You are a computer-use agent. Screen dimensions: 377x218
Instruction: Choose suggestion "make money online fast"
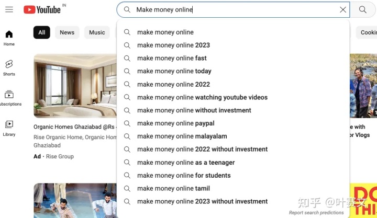coord(172,58)
